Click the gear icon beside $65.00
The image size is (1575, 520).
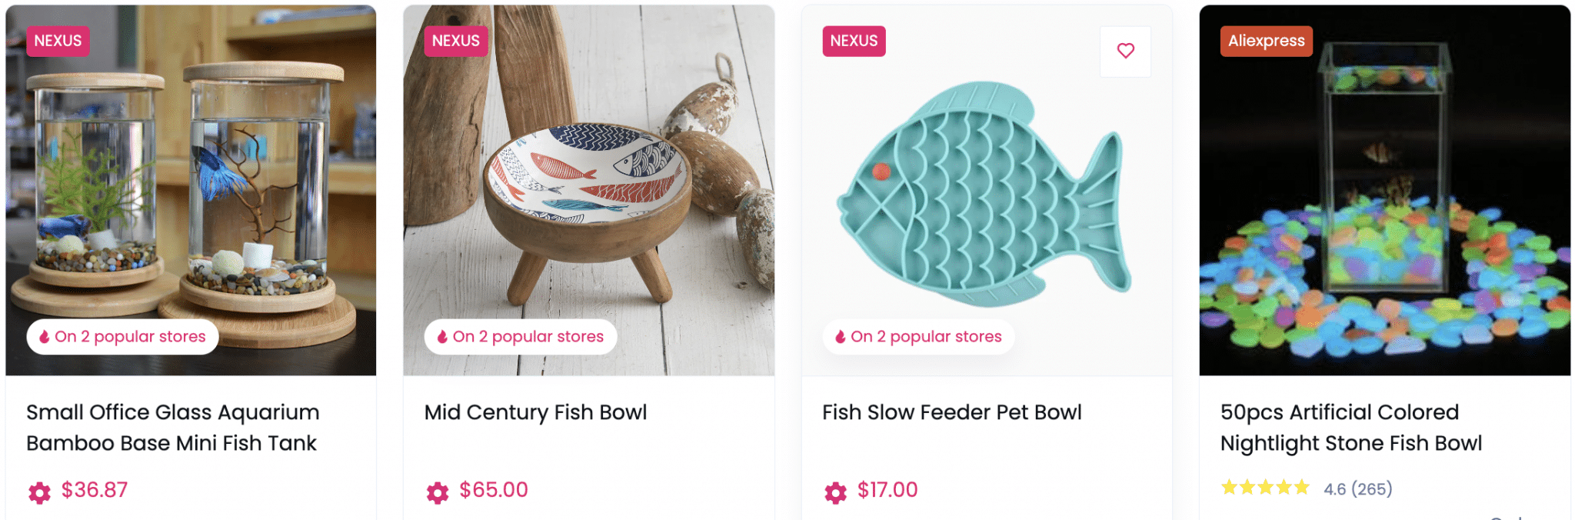click(438, 492)
